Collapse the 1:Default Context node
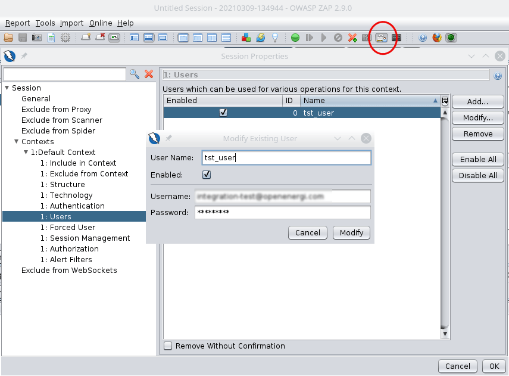 (26, 153)
